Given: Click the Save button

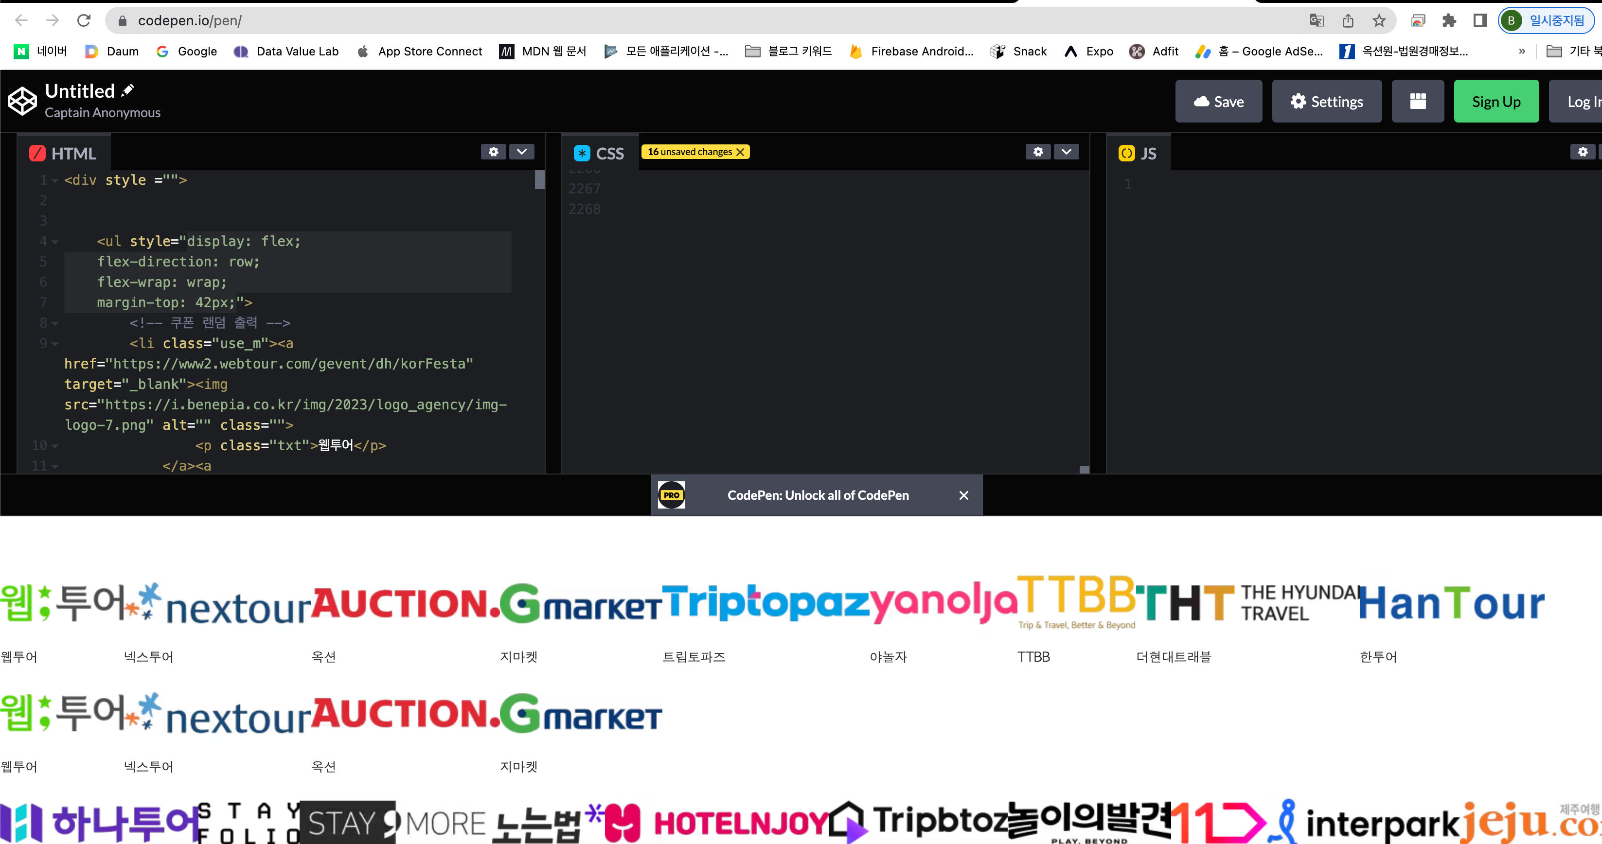Looking at the screenshot, I should (1218, 101).
